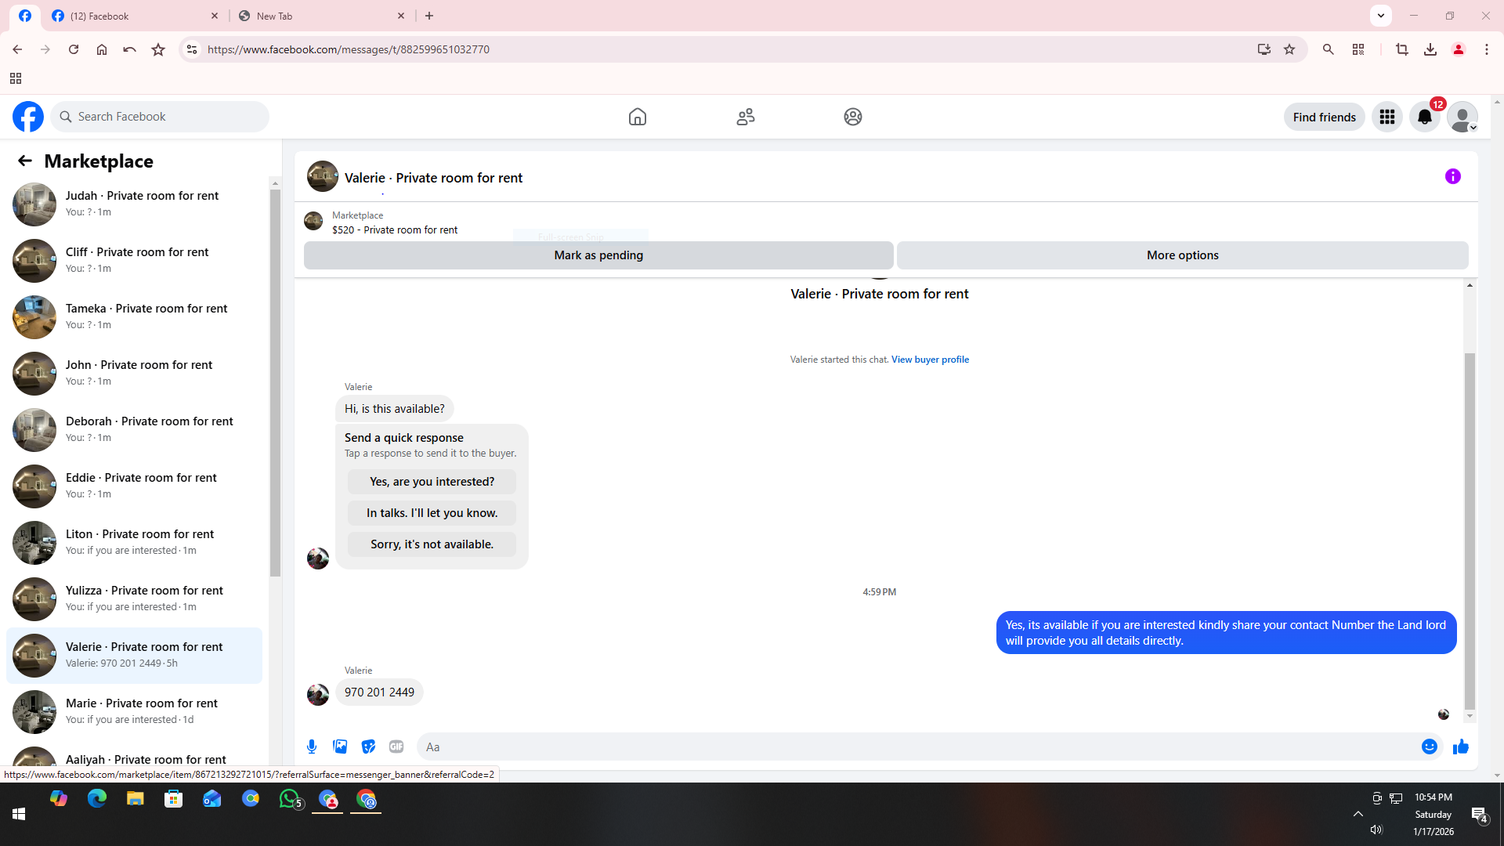Screen dimensions: 1504x846
Task: Click Mark as pending button
Action: coord(598,255)
